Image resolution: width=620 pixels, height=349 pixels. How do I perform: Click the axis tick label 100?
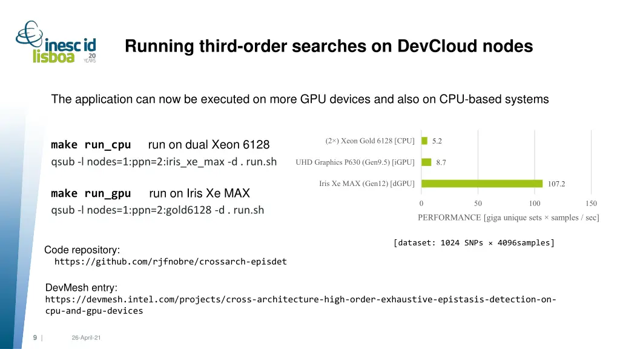pyautogui.click(x=535, y=204)
